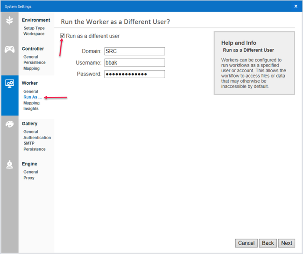The image size is (303, 254).
Task: Open the Worker section heading
Action: point(30,83)
